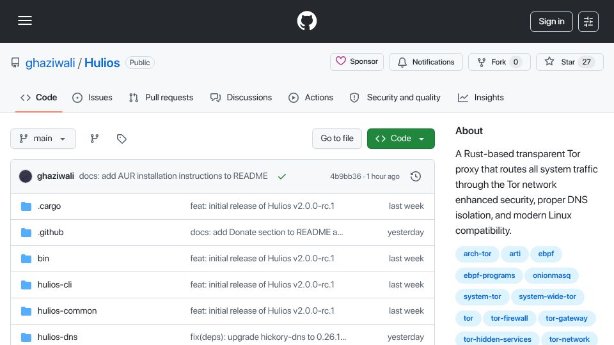Viewport: 614px width, 345px height.
Task: Open the .github folder
Action: 51,233
